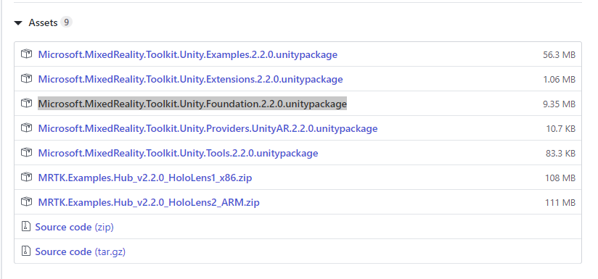Screen dimensions: 598x279
Task: Click package icon beside Examples unitypackage
Action: tap(26, 54)
